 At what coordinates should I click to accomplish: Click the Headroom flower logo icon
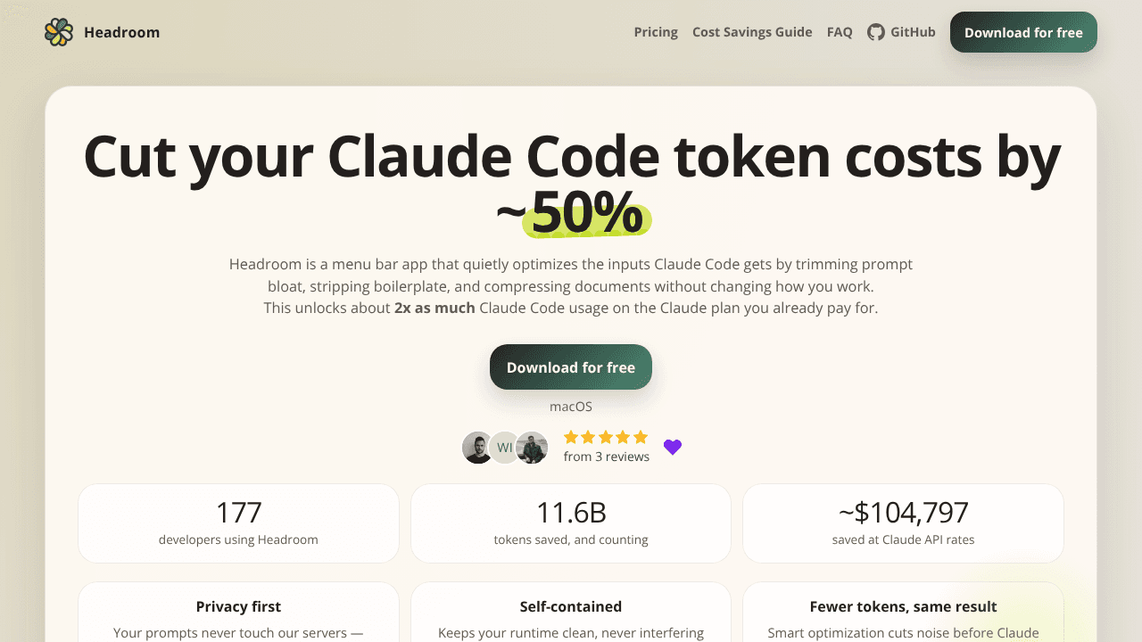(x=59, y=32)
